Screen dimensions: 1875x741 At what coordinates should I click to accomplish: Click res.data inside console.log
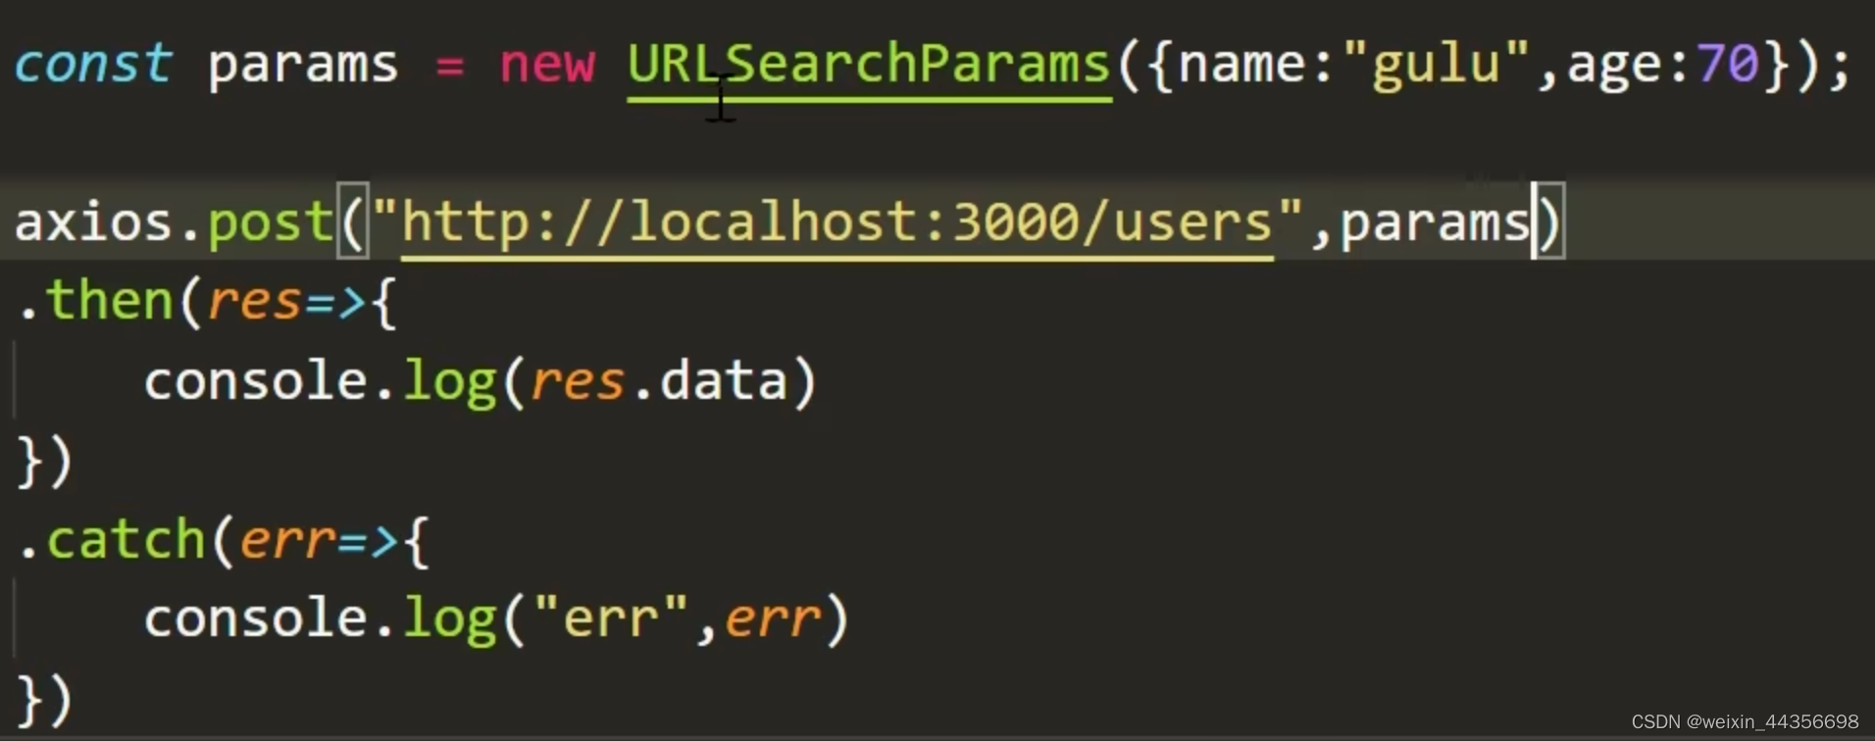[659, 382]
